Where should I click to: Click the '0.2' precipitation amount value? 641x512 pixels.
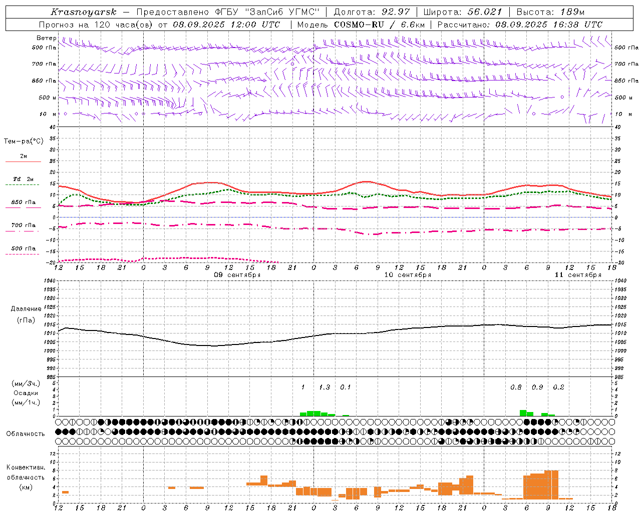click(558, 387)
